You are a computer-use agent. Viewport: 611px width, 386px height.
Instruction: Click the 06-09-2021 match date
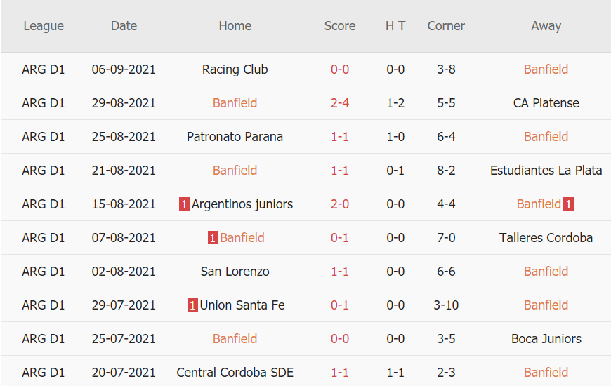coord(124,69)
